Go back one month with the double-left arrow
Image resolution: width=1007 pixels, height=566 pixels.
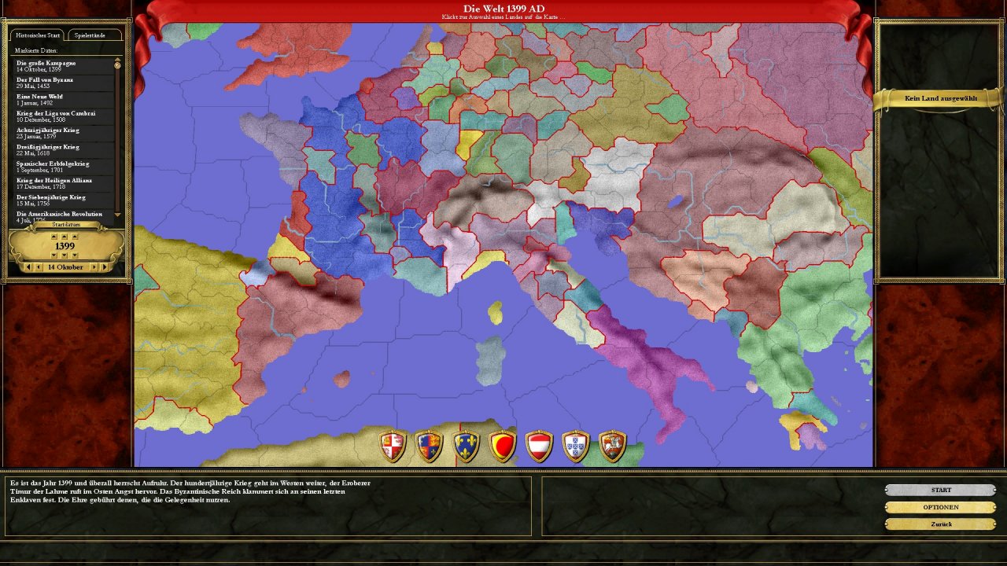click(x=28, y=267)
